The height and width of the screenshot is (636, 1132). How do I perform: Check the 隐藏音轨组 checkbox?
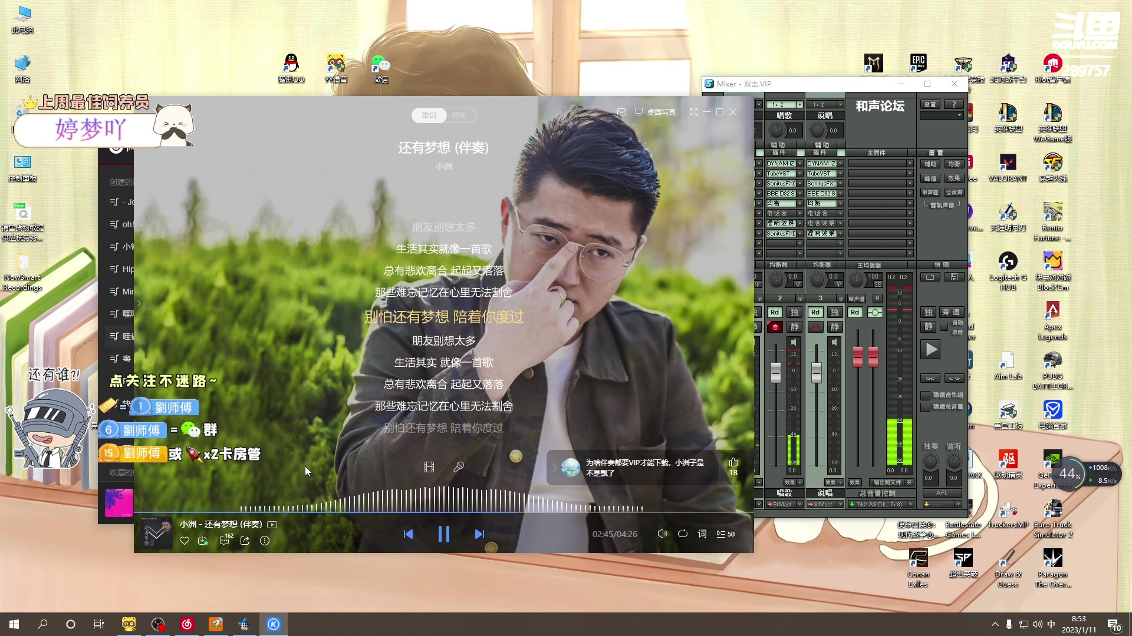(926, 395)
